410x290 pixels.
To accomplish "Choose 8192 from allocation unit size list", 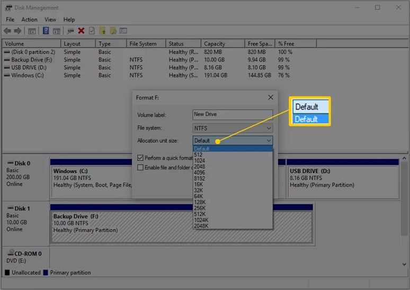I will (233, 178).
